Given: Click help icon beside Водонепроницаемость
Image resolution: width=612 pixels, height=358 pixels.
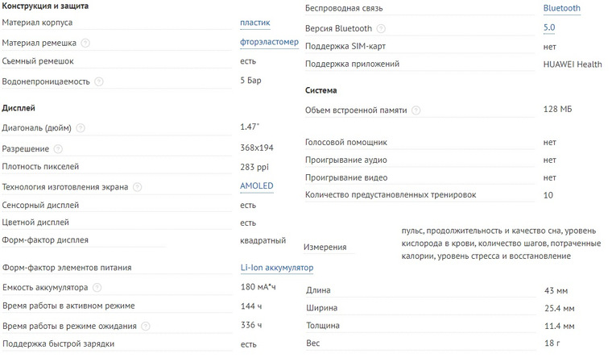Looking at the screenshot, I should click(x=99, y=81).
